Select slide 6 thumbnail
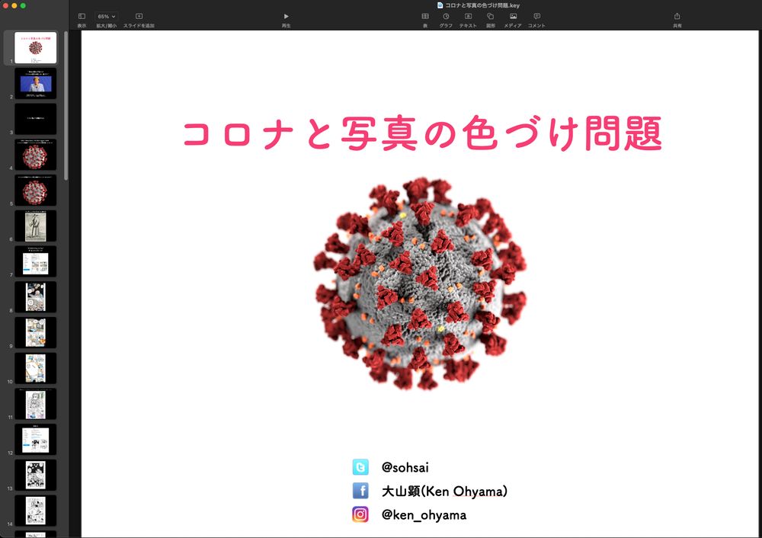The width and height of the screenshot is (762, 538). click(36, 226)
